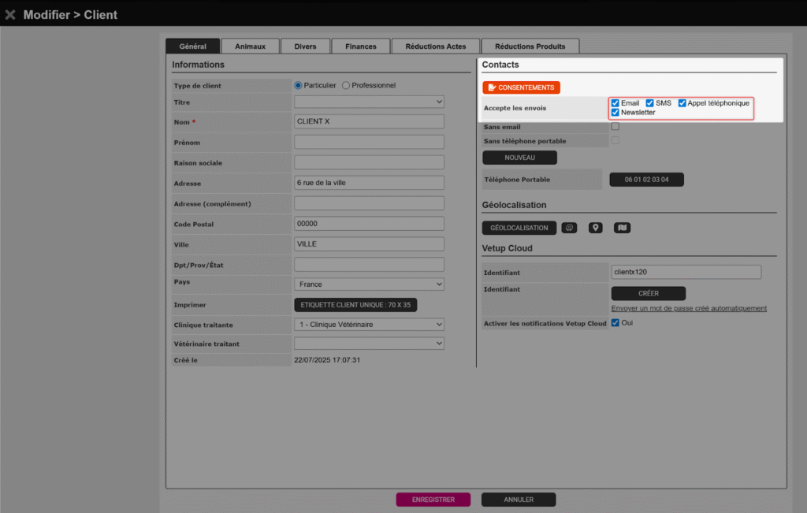Screen dimensions: 807x513
Task: Open the Vétérinaire traitant dropdown
Action: point(369,344)
